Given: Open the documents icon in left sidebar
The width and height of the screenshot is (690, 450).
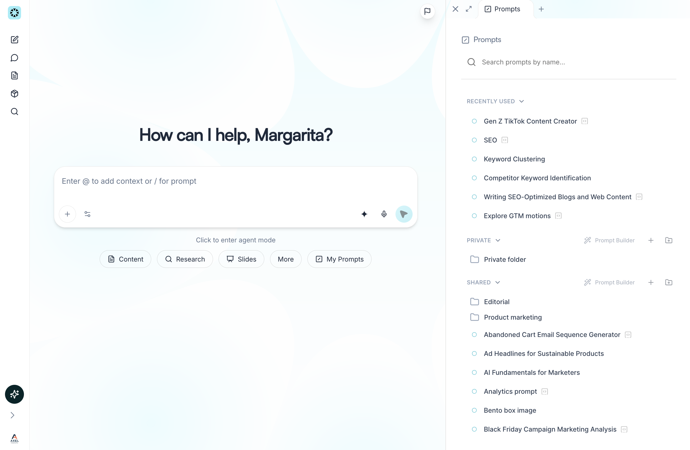Looking at the screenshot, I should [x=14, y=76].
